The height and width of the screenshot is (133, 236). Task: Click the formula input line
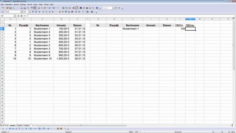click(131, 16)
